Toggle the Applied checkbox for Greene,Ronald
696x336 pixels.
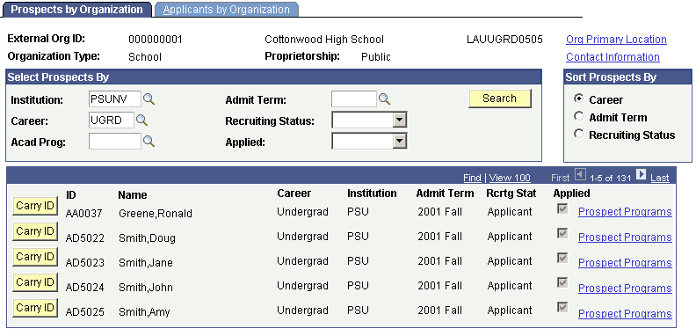pos(562,208)
